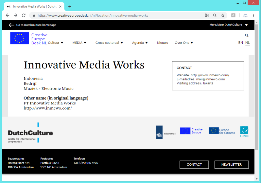Click the padlock site security icon

click(34, 16)
